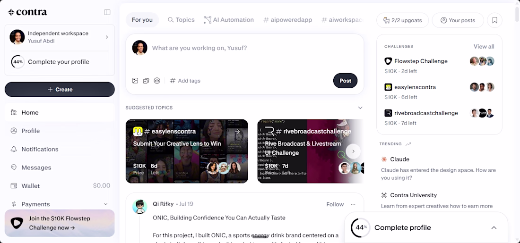Image resolution: width=520 pixels, height=243 pixels.
Task: Open Qi Rifky's profile name
Action: (163, 204)
